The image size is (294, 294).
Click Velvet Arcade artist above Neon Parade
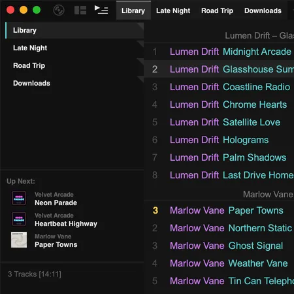[54, 195]
